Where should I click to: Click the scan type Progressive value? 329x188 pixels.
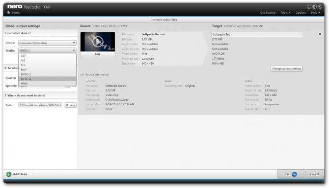272,104
